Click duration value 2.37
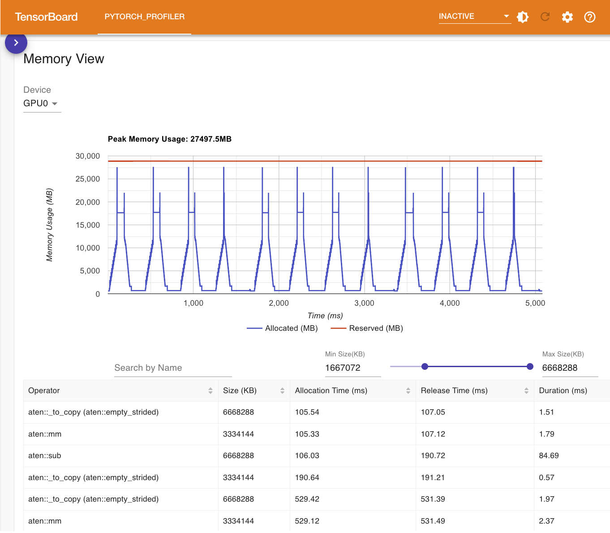The width and height of the screenshot is (610, 533). point(546,521)
